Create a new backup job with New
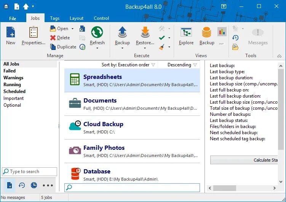Image resolution: width=286 pixels, height=202 pixels. click(11, 35)
